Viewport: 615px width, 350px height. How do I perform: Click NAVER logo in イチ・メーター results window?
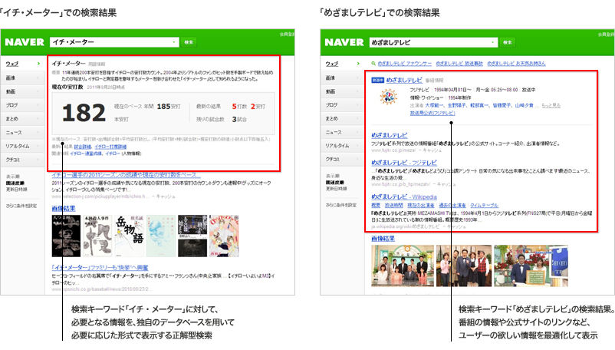point(25,42)
